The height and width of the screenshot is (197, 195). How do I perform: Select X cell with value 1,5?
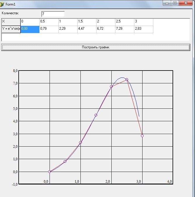[x=87, y=22]
